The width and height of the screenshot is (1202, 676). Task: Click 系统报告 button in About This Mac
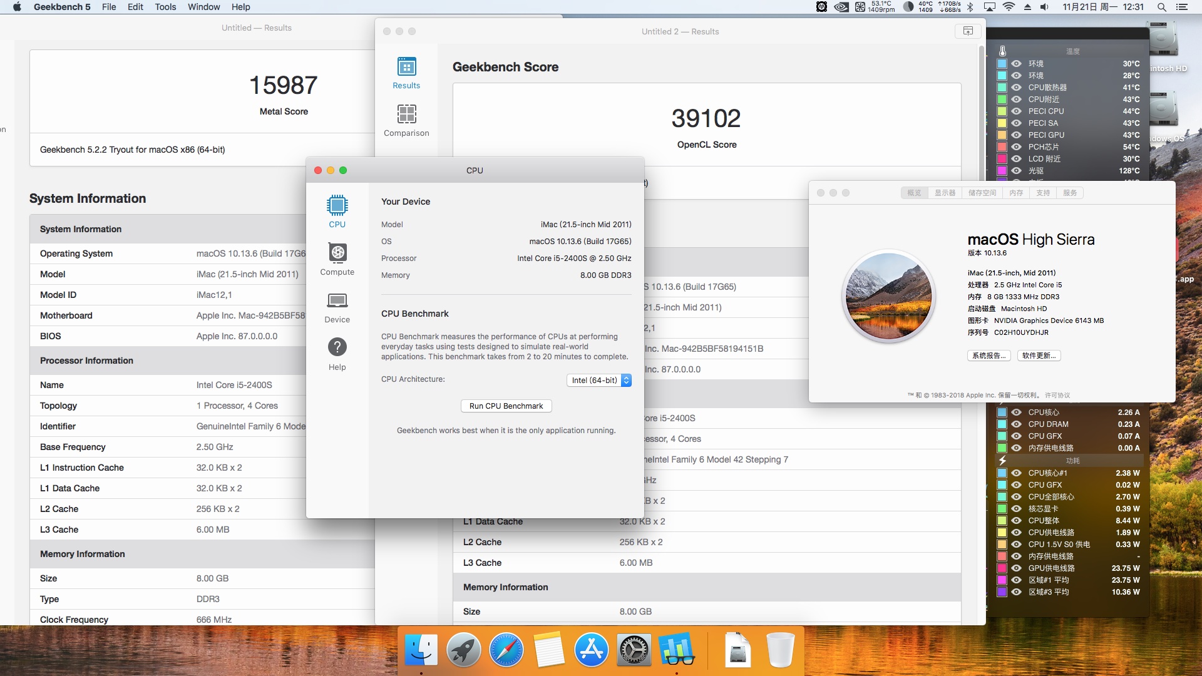click(x=989, y=356)
